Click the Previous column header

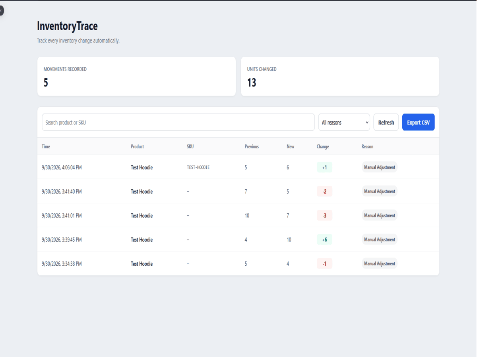point(252,146)
